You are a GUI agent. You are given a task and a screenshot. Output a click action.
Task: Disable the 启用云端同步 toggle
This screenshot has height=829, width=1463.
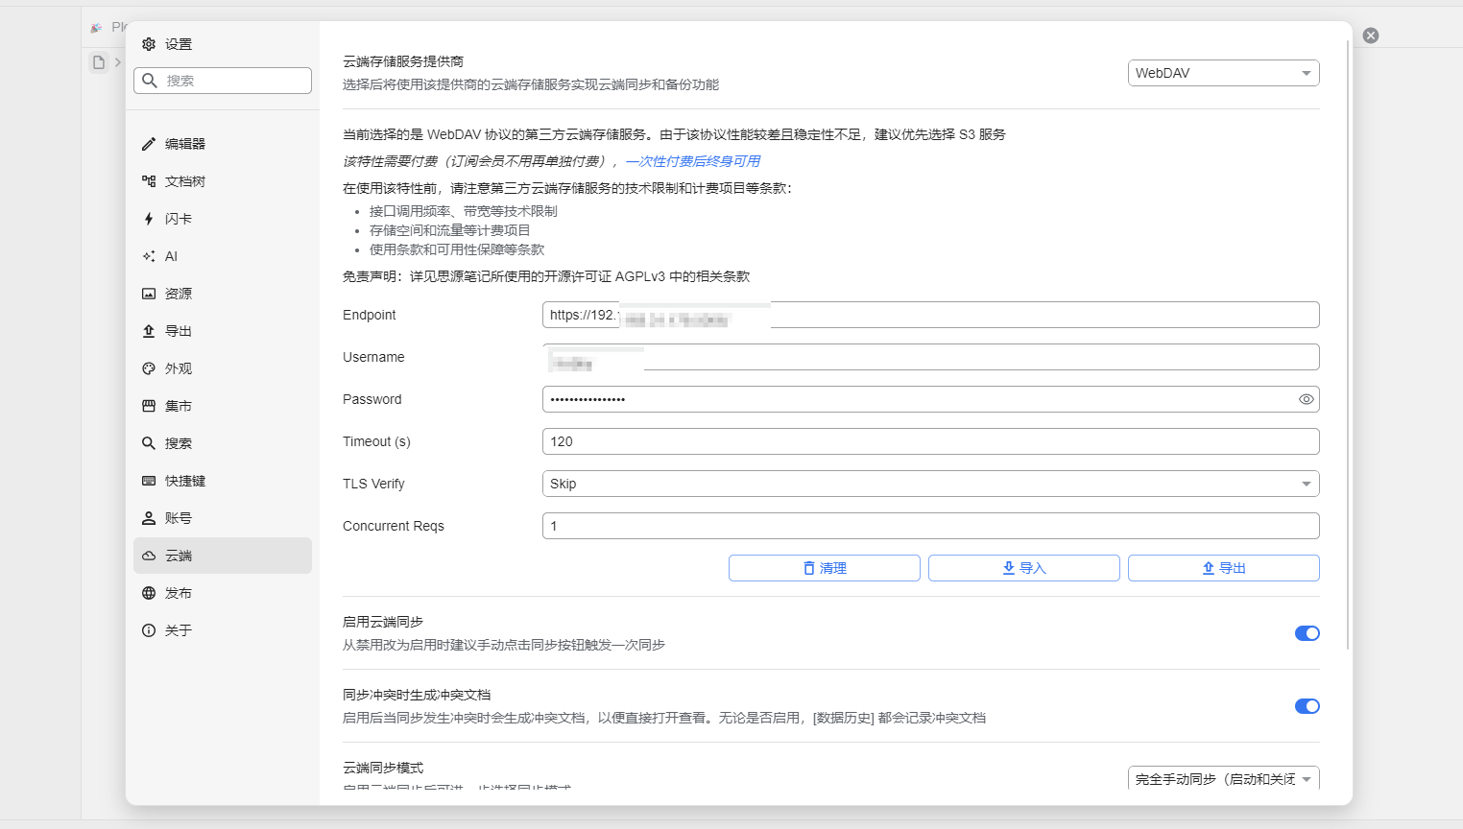(1307, 633)
